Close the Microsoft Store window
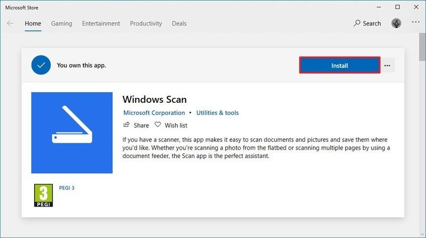Viewport: 426px width, 238px height. tap(416, 7)
